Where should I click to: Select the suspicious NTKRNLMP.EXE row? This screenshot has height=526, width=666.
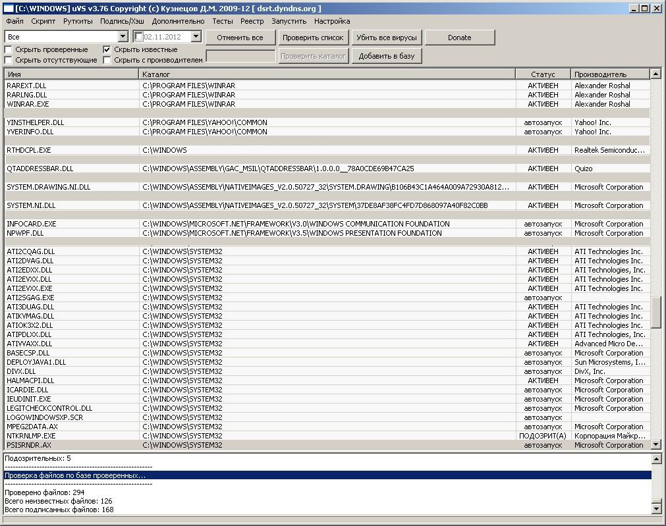pos(327,436)
